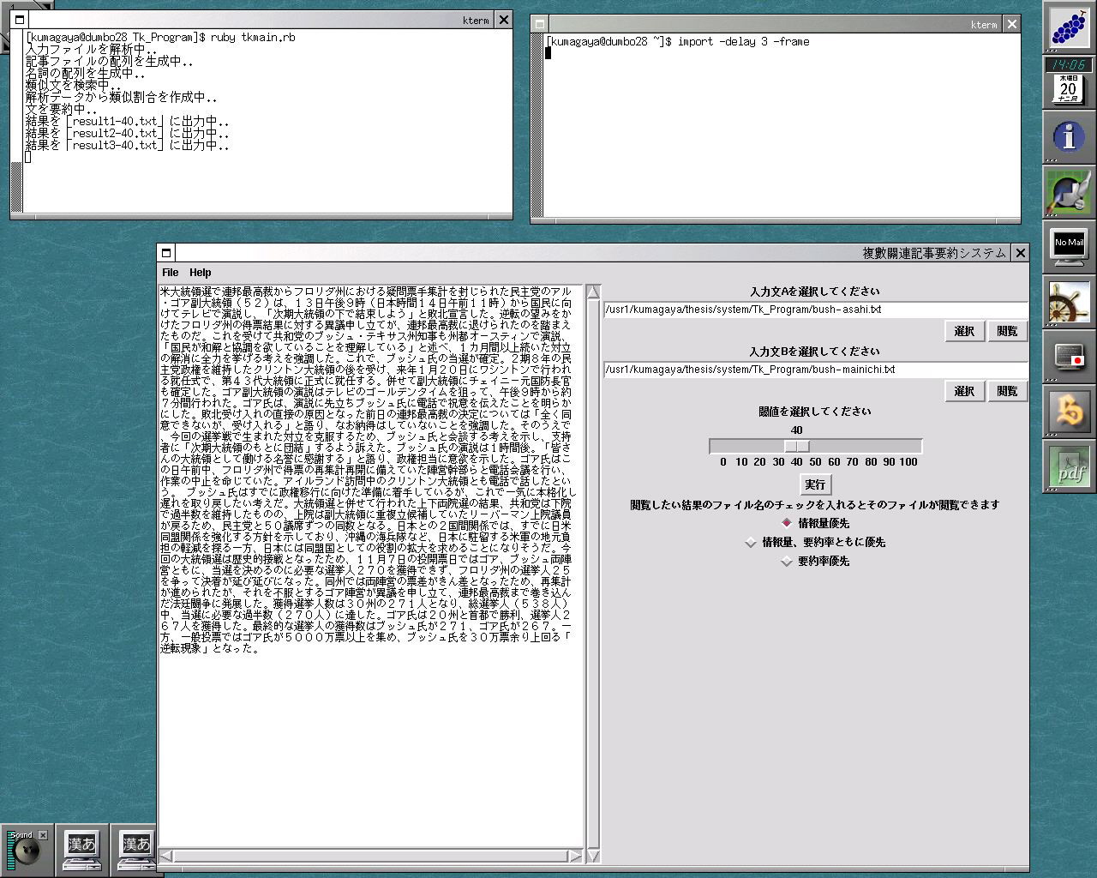
Task: Click 選択 button for input text A
Action: [x=964, y=331]
